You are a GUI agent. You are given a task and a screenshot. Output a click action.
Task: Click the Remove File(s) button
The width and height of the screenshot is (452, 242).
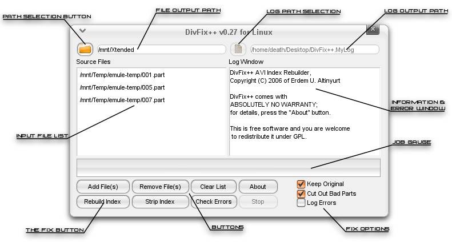160,187
